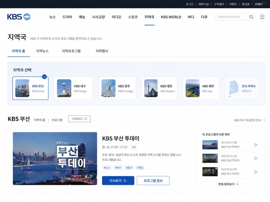The height and width of the screenshot is (202, 270).
Task: Open the 라디오 menu
Action: pyautogui.click(x=116, y=17)
